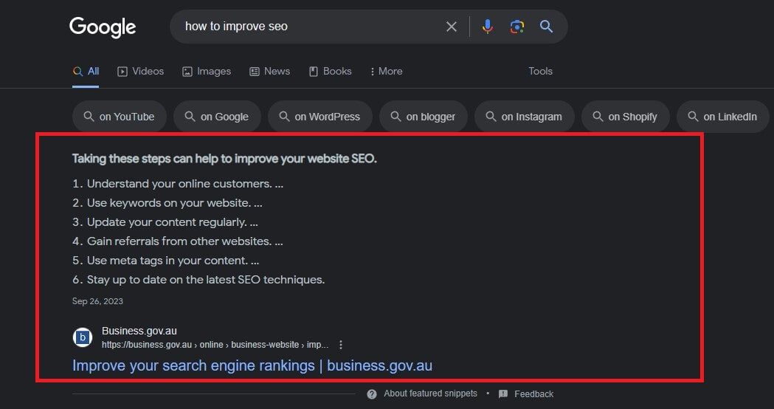Screen dimensions: 774x409
Task: Refine search with on LinkedIn chip
Action: pyautogui.click(x=722, y=117)
